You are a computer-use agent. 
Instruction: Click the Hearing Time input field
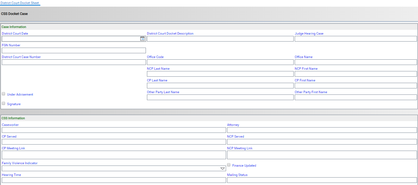[x=114, y=180]
